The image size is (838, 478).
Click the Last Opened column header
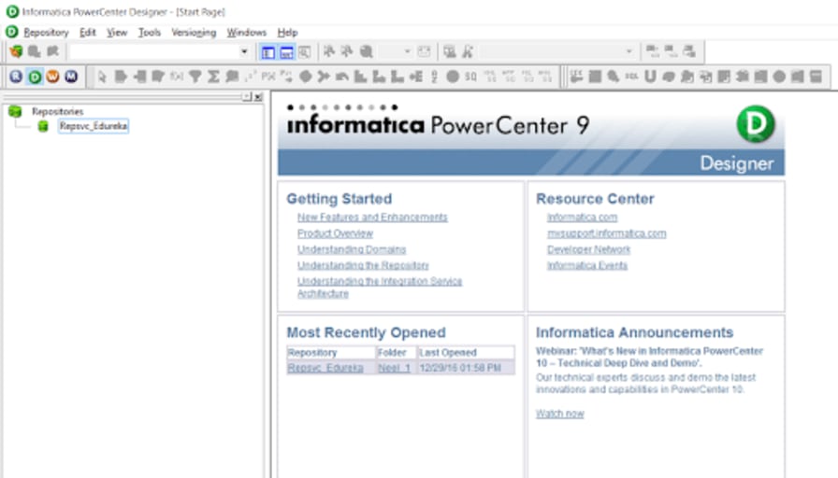point(466,353)
